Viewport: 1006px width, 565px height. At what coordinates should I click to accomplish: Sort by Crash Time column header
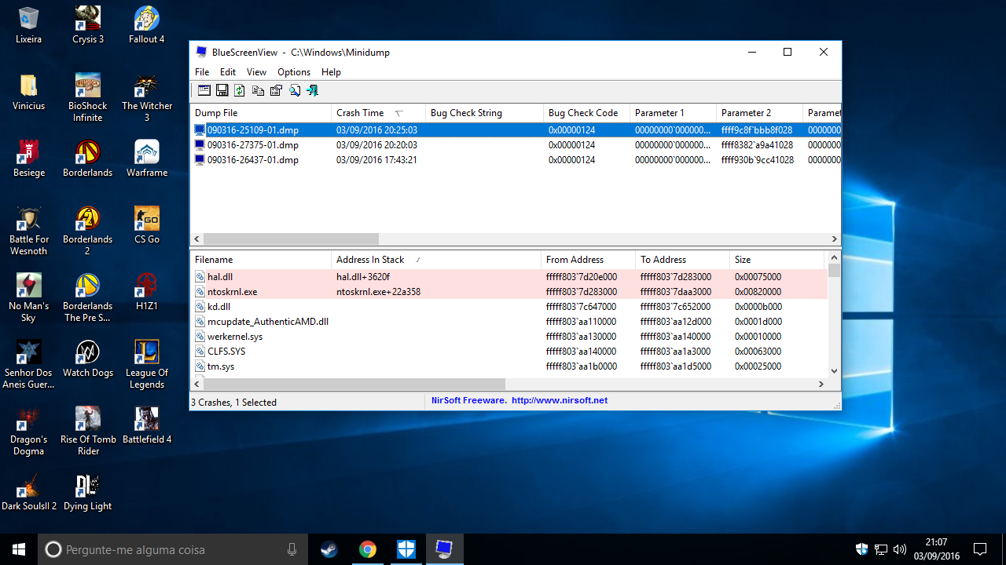click(x=378, y=113)
